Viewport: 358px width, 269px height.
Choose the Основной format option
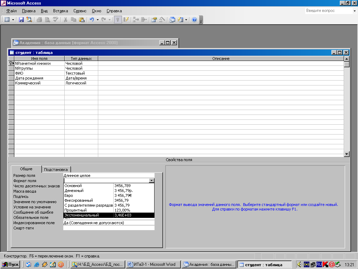click(x=109, y=186)
